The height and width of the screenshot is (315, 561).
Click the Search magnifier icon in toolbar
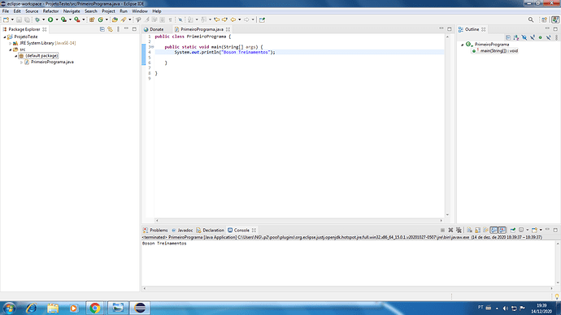click(531, 19)
